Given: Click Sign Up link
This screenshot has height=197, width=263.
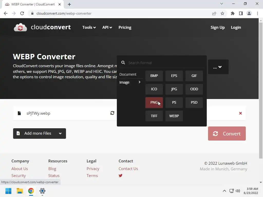Looking at the screenshot, I should click(218, 27).
